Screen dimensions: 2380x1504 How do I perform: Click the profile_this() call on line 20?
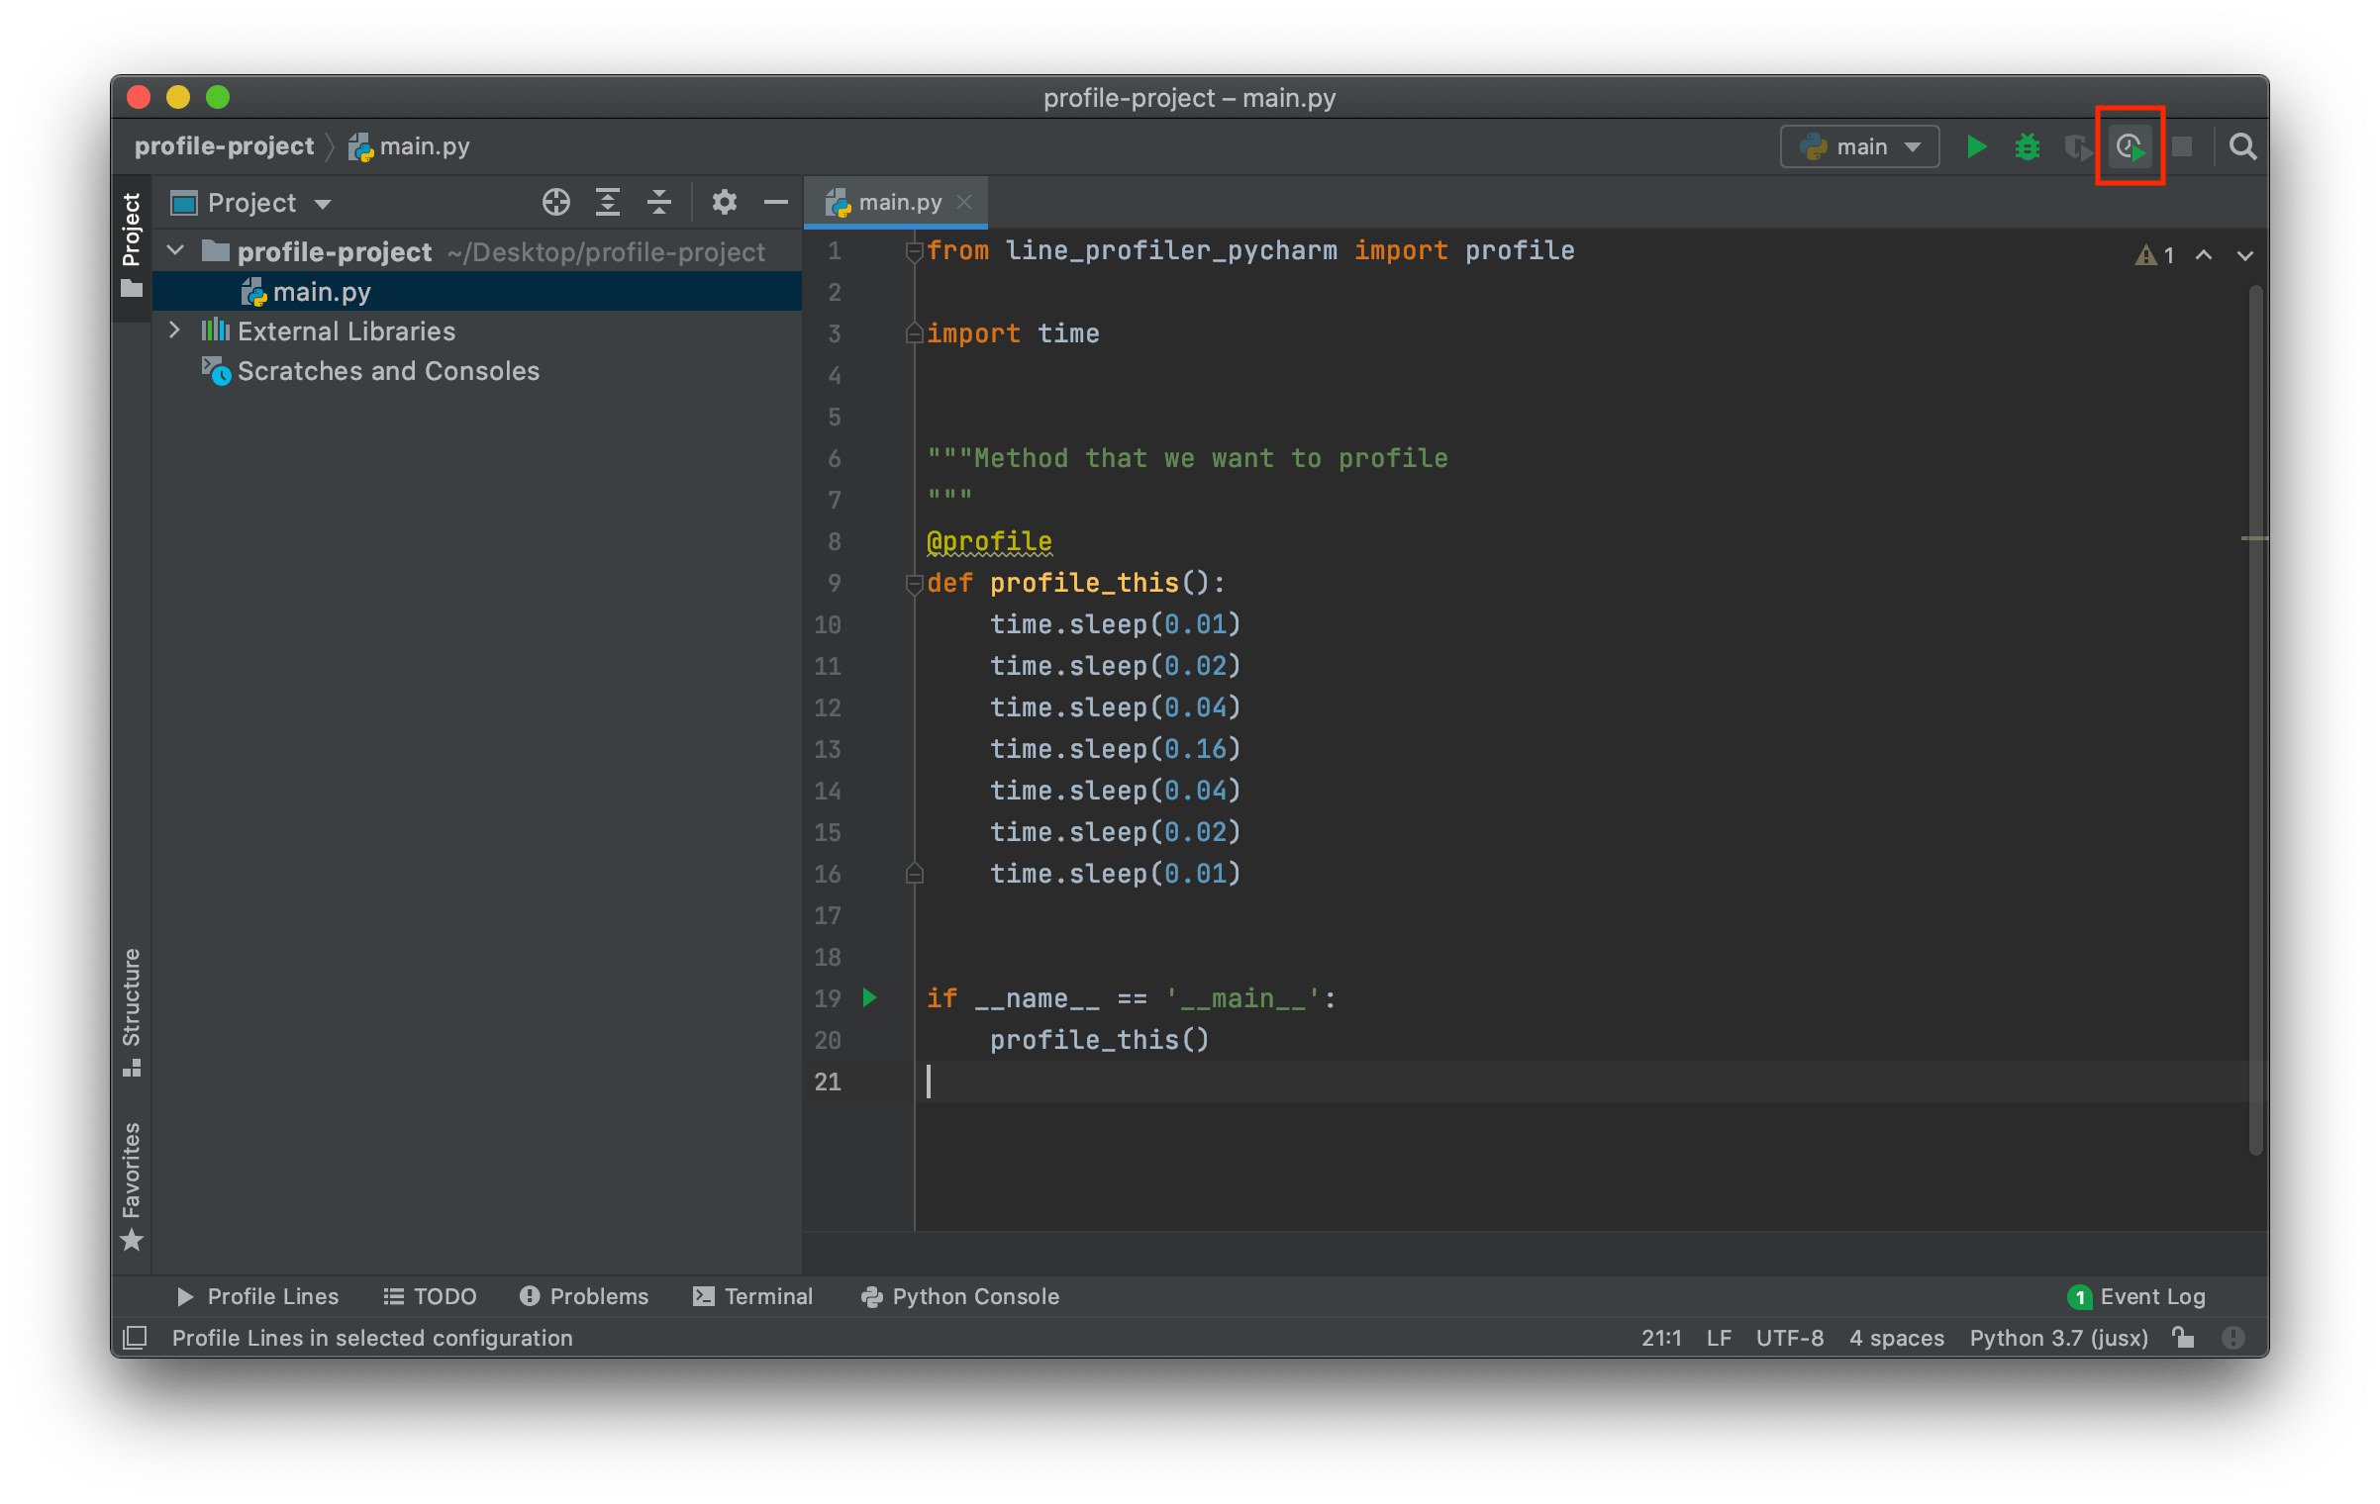[1099, 1040]
